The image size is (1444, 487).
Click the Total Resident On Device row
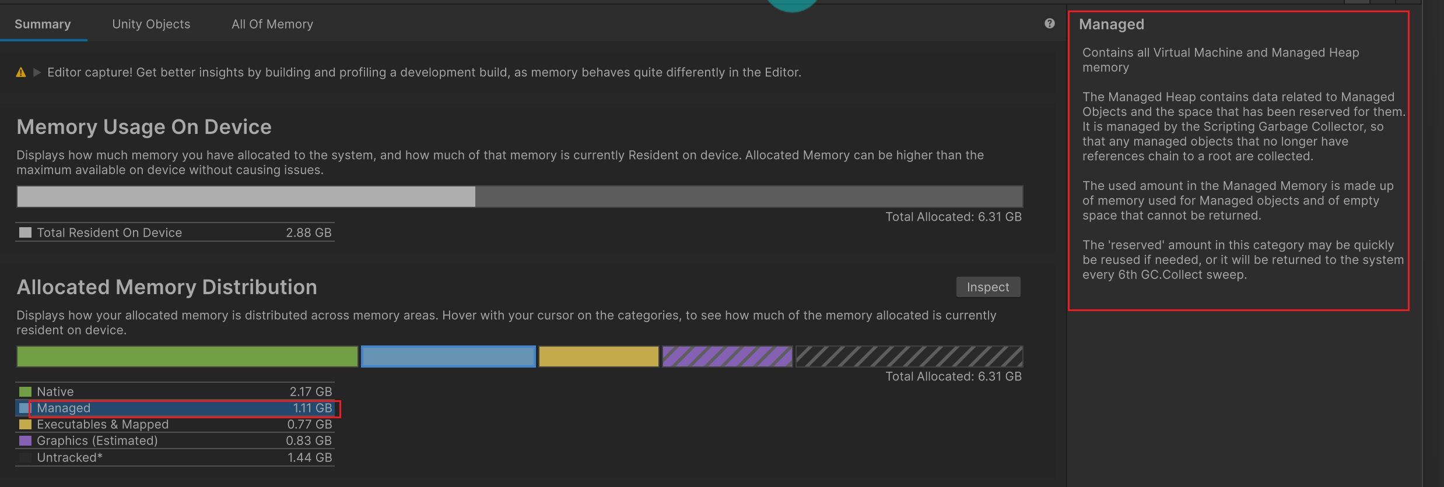[175, 232]
